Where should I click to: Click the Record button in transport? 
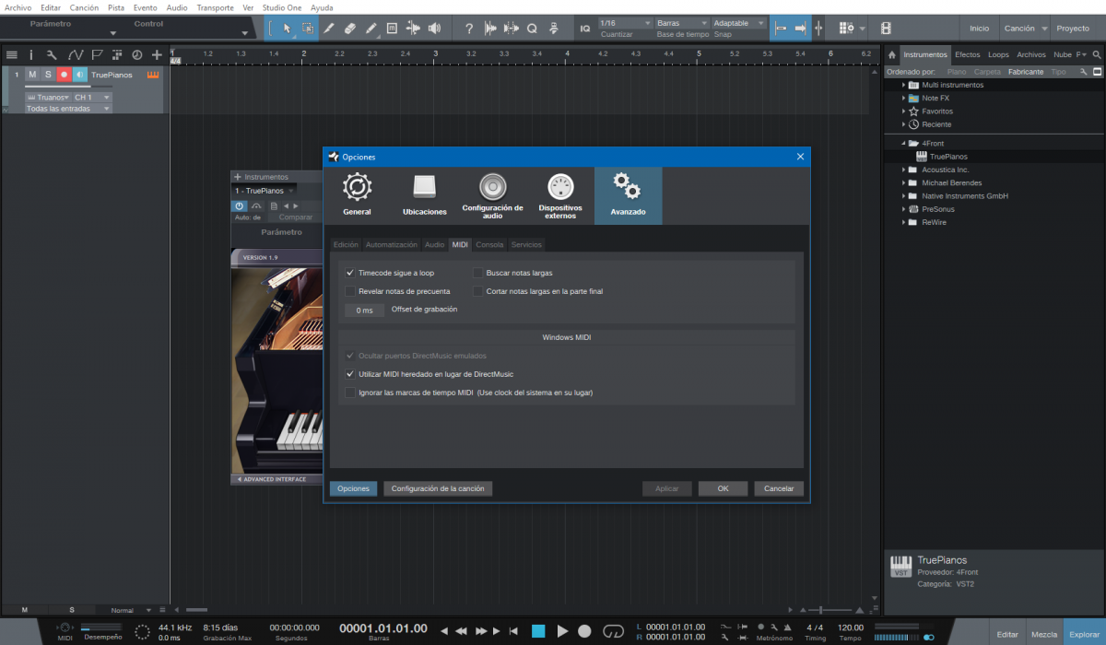click(584, 631)
